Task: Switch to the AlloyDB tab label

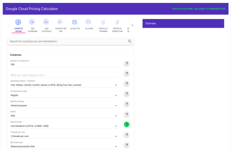Action: point(89,29)
